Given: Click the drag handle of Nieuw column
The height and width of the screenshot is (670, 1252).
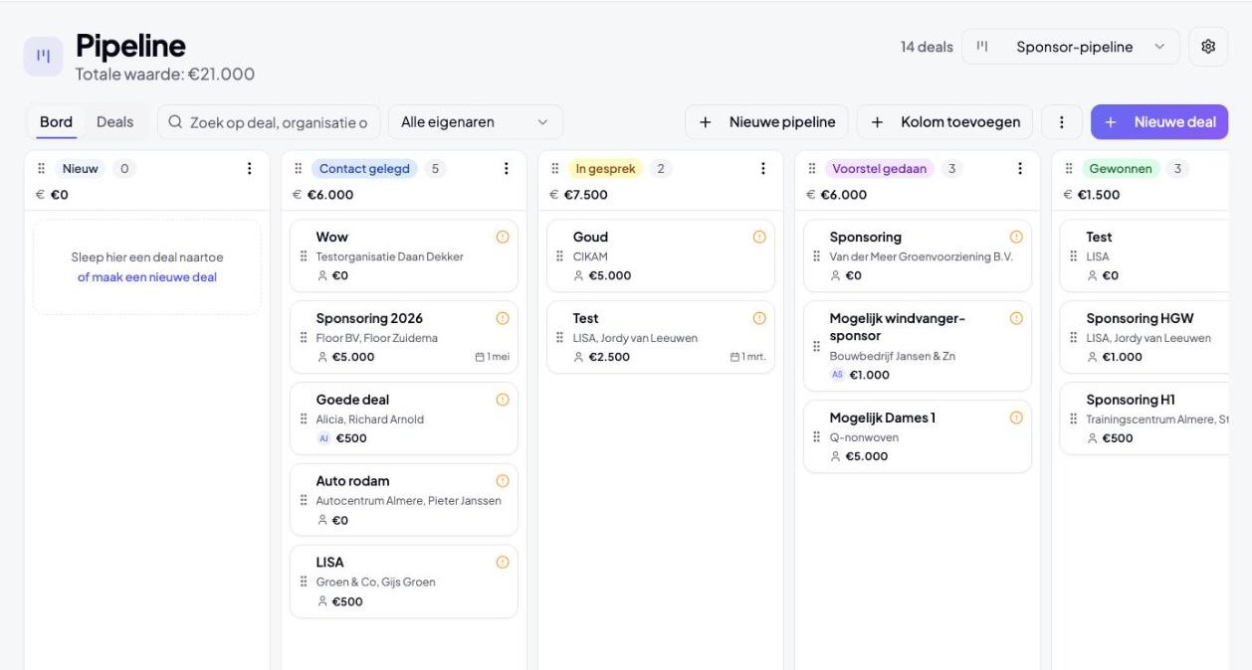Looking at the screenshot, I should point(42,169).
